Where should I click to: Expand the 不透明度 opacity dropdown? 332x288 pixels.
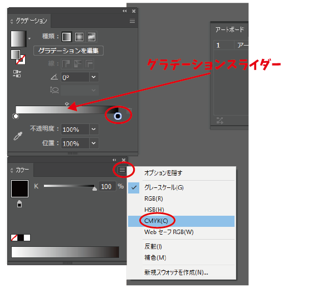point(94,129)
